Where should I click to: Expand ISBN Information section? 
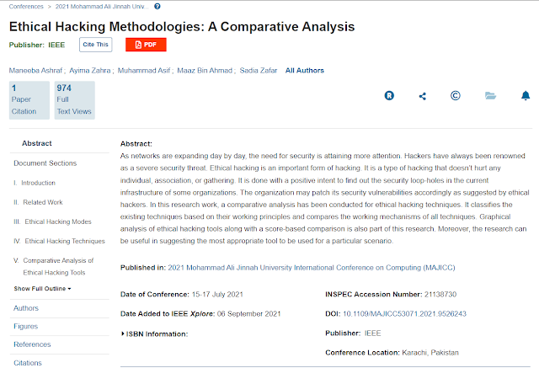pos(154,333)
